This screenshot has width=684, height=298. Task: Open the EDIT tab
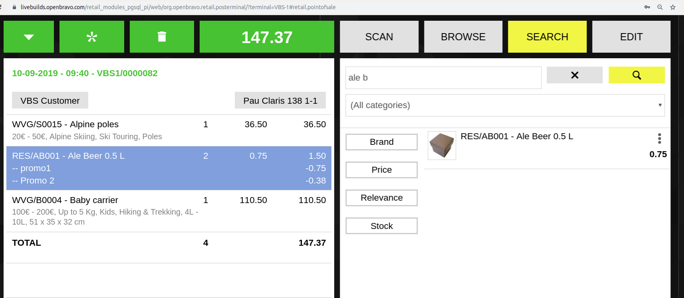[631, 37]
